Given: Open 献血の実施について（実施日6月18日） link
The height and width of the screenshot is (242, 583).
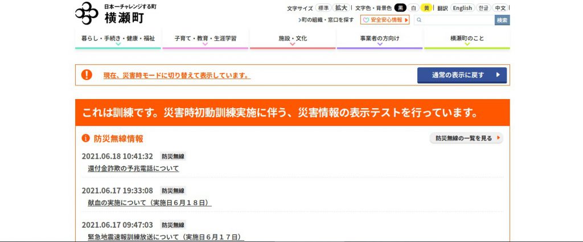Looking at the screenshot, I should click(x=150, y=203).
